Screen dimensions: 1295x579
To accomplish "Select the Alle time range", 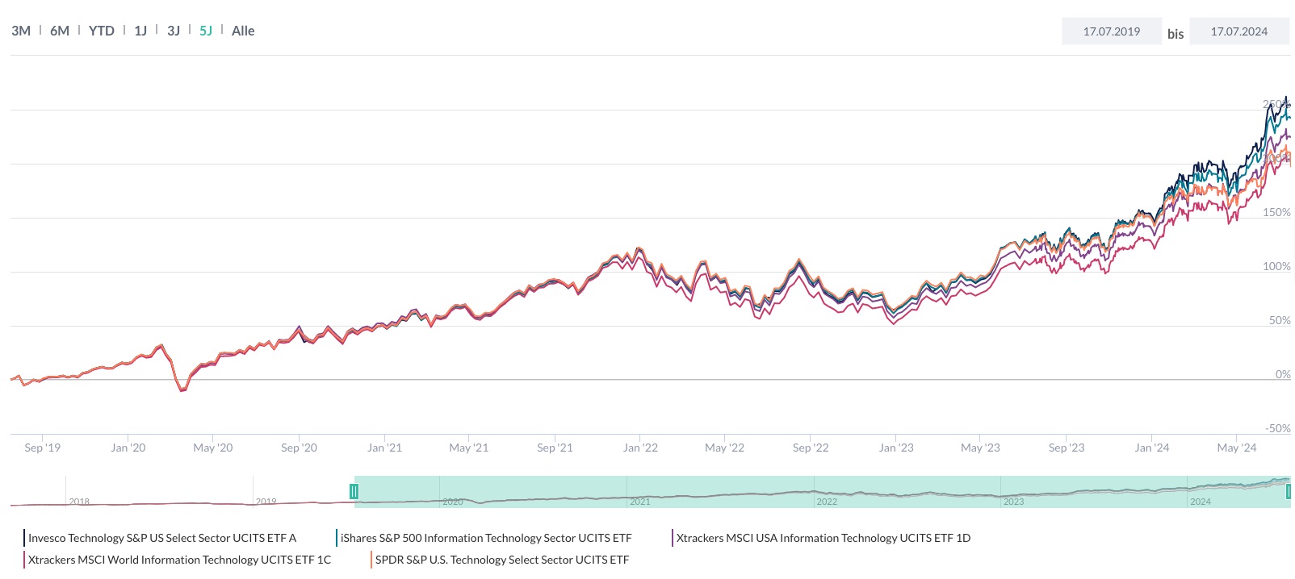I will (x=243, y=31).
